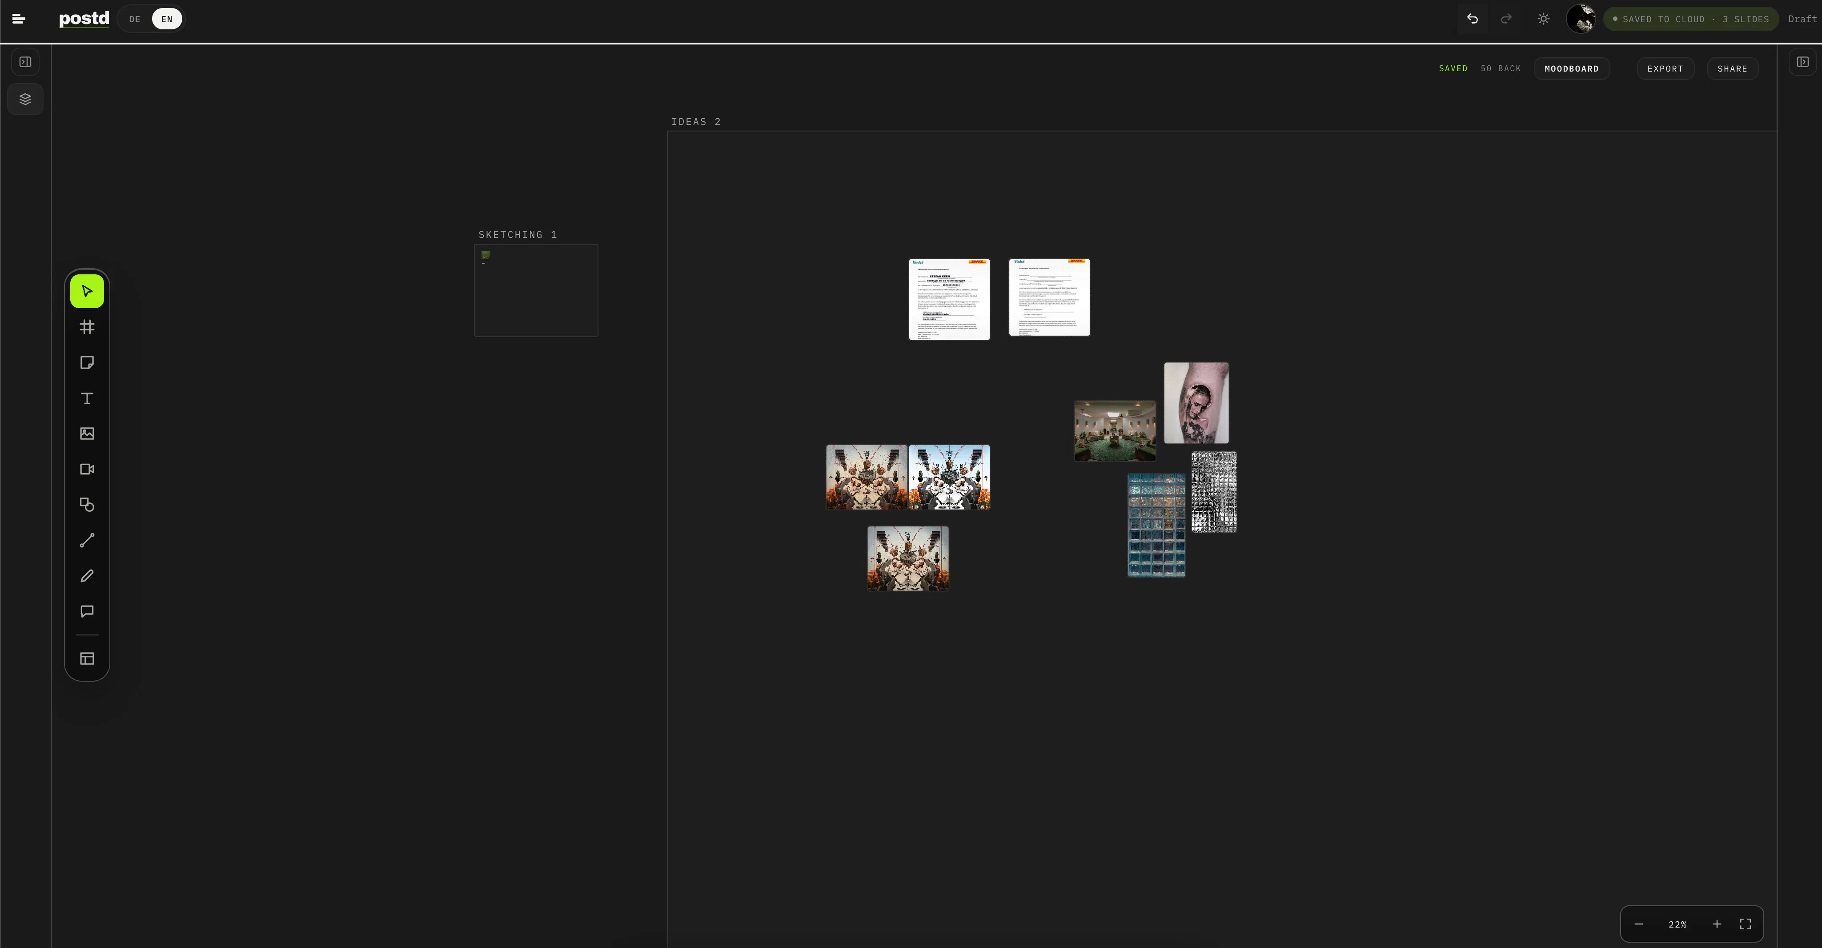The width and height of the screenshot is (1822, 948).
Task: Toggle light/dark theme sun icon
Action: coord(1543,19)
